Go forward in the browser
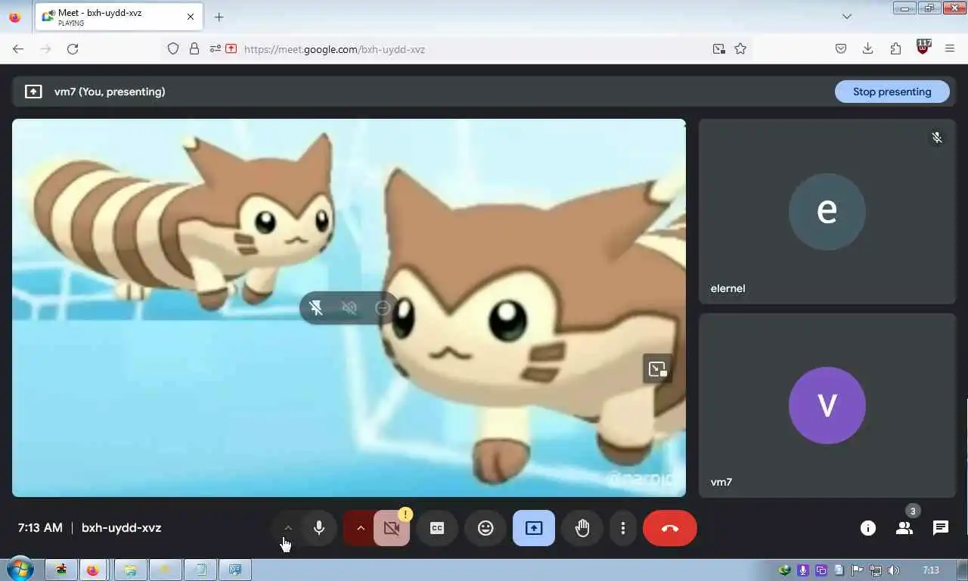 pyautogui.click(x=45, y=49)
